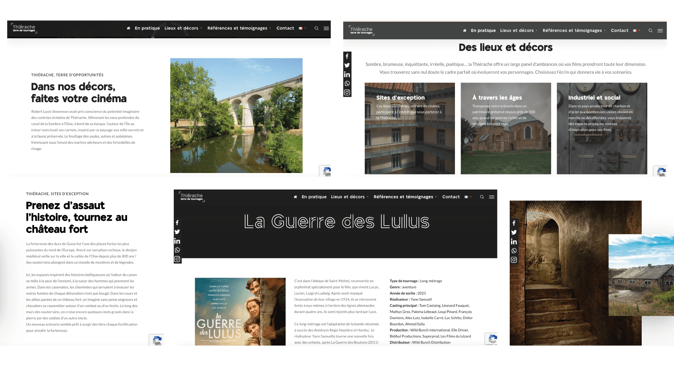
Task: Share on Facebook from 'Des lieux et décors' page
Action: tap(347, 56)
